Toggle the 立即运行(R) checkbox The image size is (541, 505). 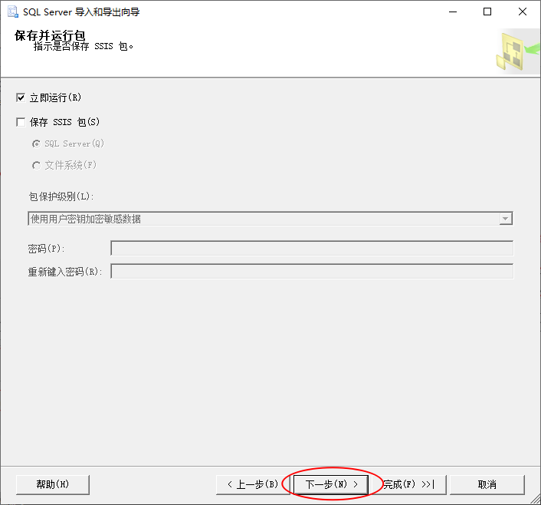point(21,97)
